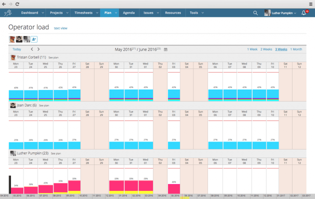This screenshot has width=315, height=199.
Task: Switch to 1 Month view
Action: pos(296,49)
